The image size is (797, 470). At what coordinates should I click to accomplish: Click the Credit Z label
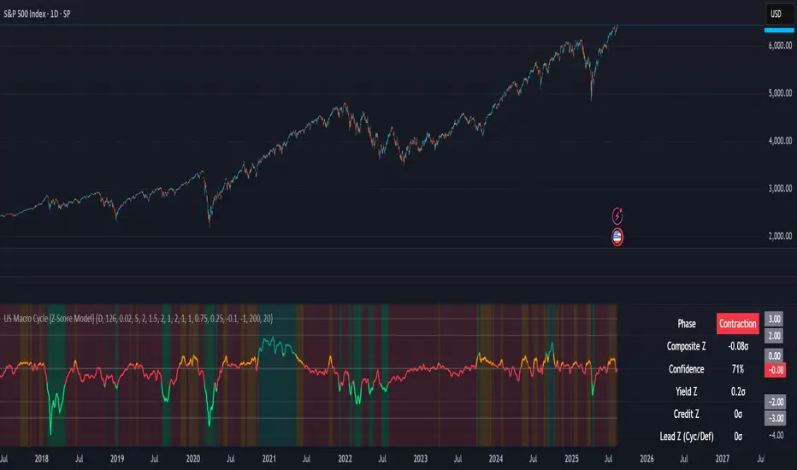(686, 414)
